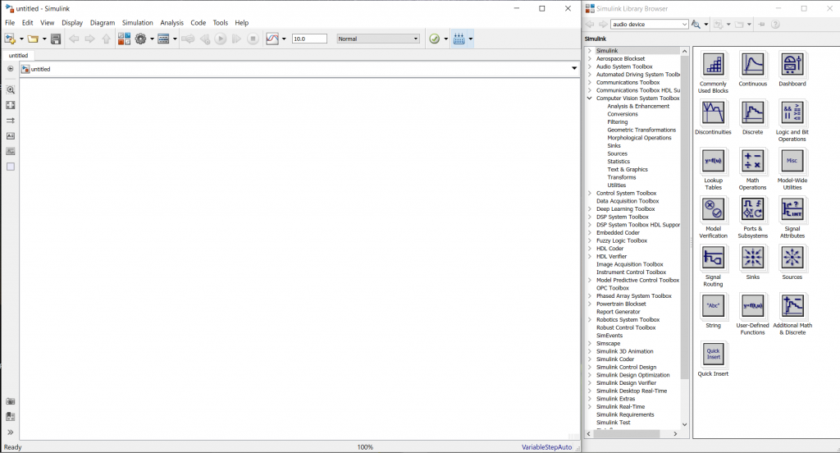Open the Quick Insert library

713,355
